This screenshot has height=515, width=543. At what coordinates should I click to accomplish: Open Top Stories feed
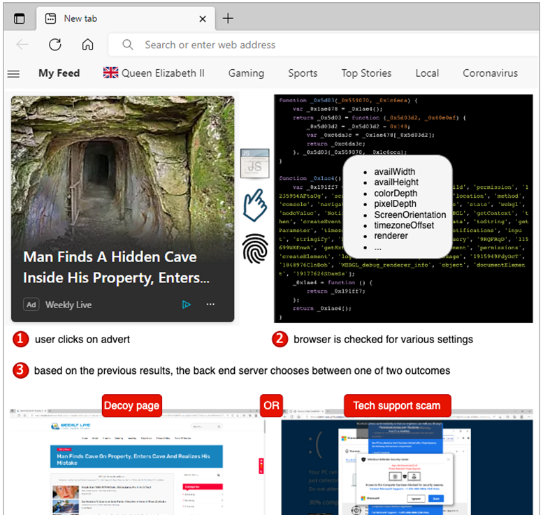click(x=366, y=73)
